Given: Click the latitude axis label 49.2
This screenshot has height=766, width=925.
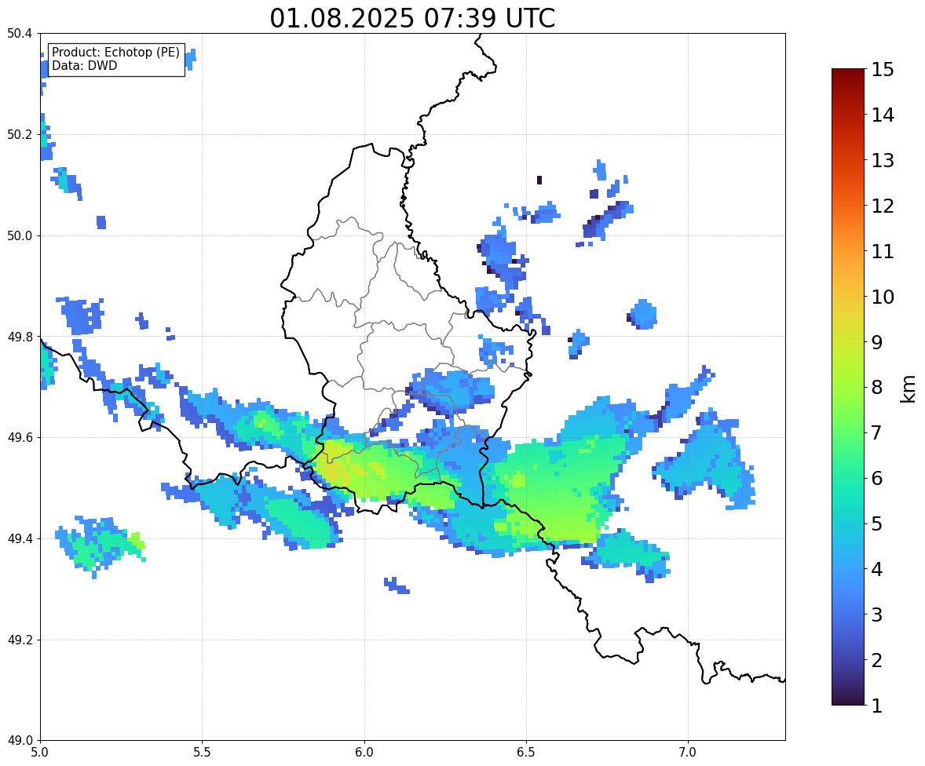Looking at the screenshot, I should click(20, 640).
